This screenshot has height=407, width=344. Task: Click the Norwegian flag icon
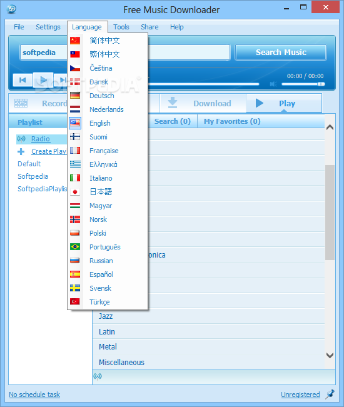pos(75,219)
